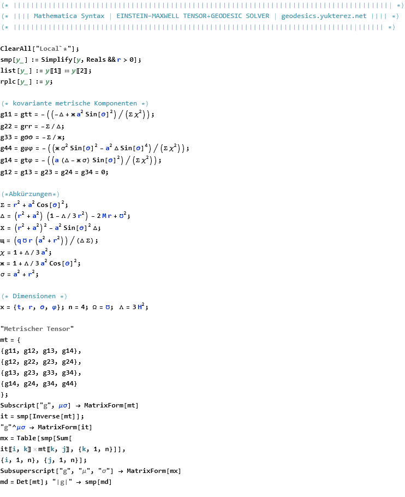Click the χ = 1 + Λ/3 a² line
The image size is (405, 497).
tap(26, 252)
